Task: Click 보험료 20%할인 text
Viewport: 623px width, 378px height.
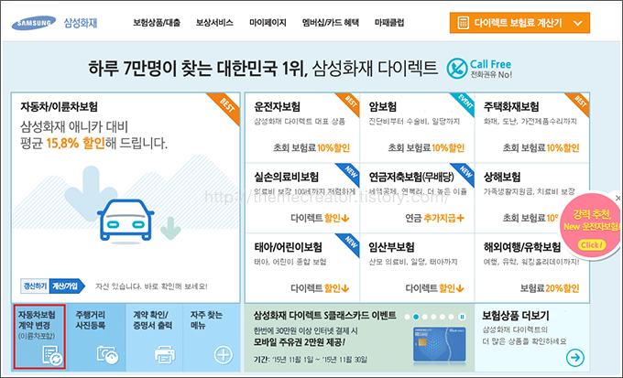Action: point(550,288)
